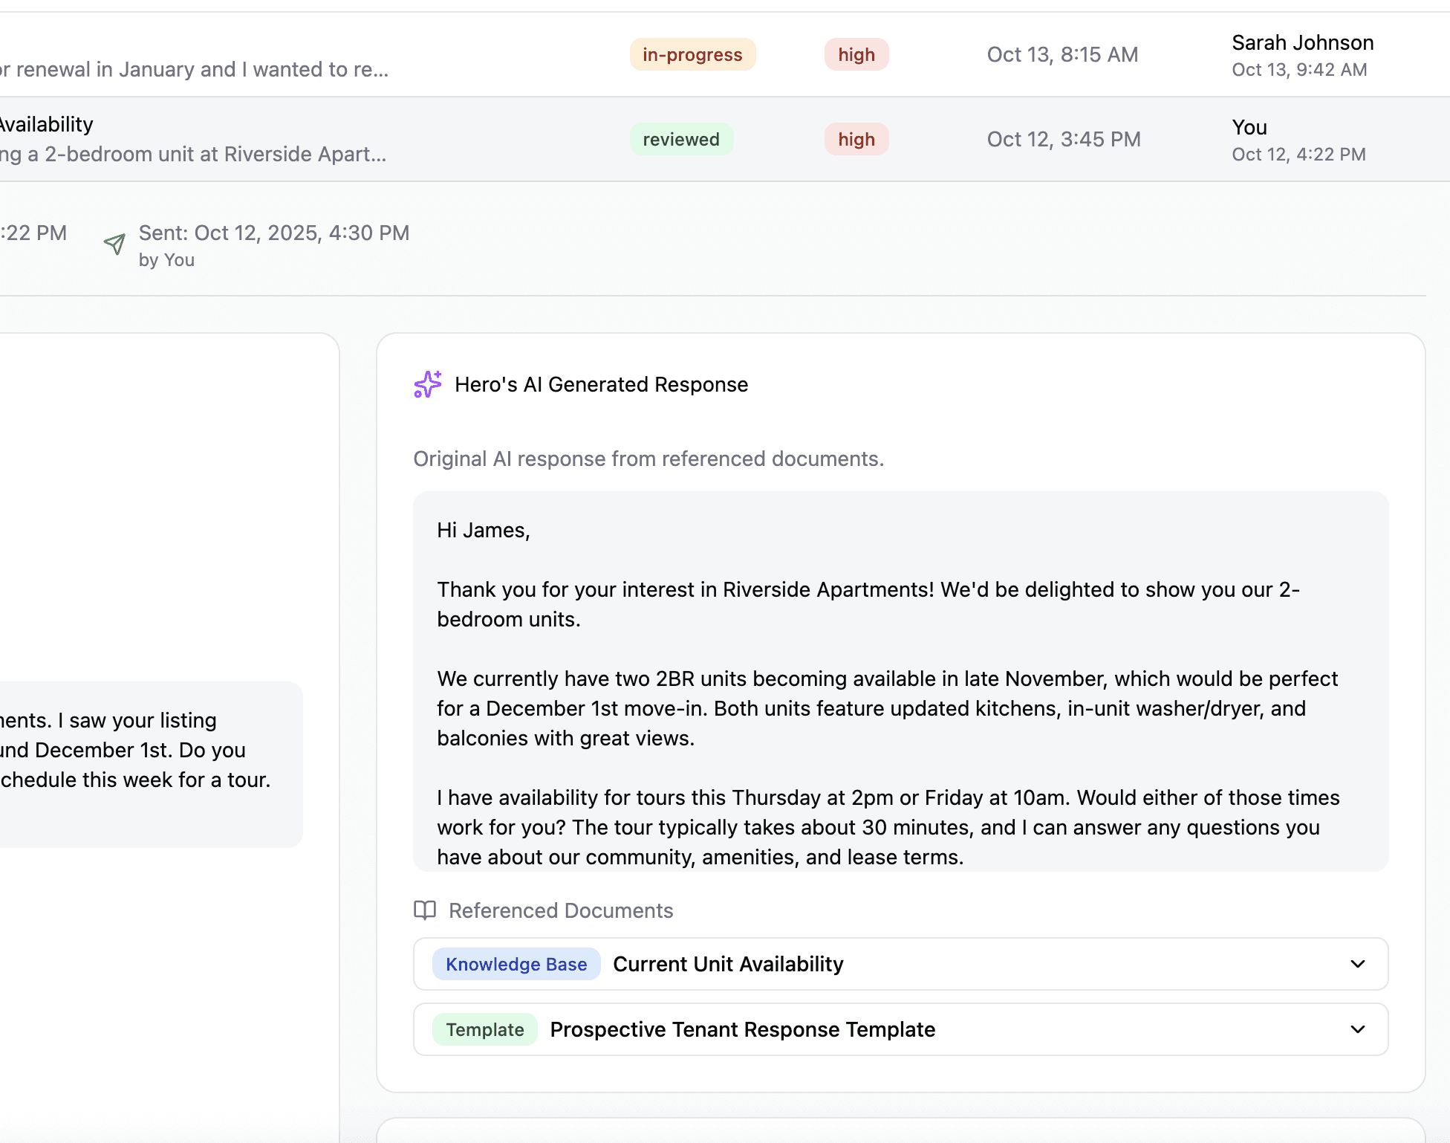Click high priority badge in Sarah Johnson row

(x=856, y=54)
